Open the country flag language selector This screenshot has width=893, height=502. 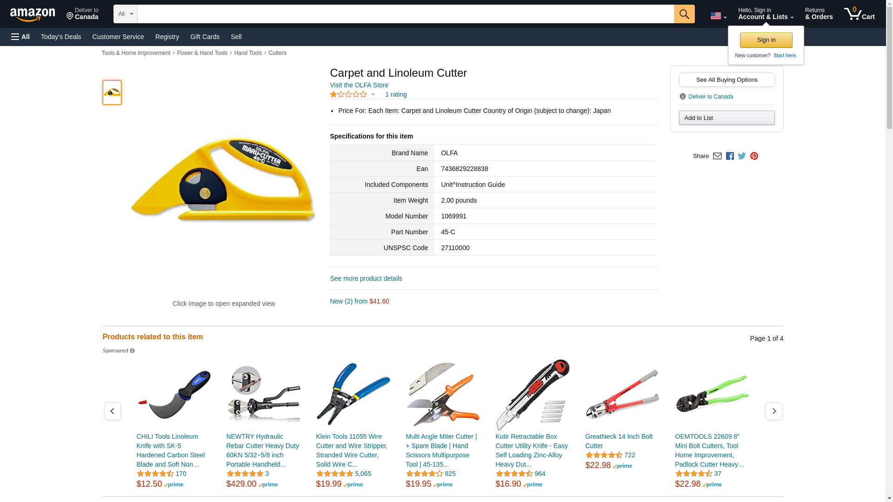719,16
